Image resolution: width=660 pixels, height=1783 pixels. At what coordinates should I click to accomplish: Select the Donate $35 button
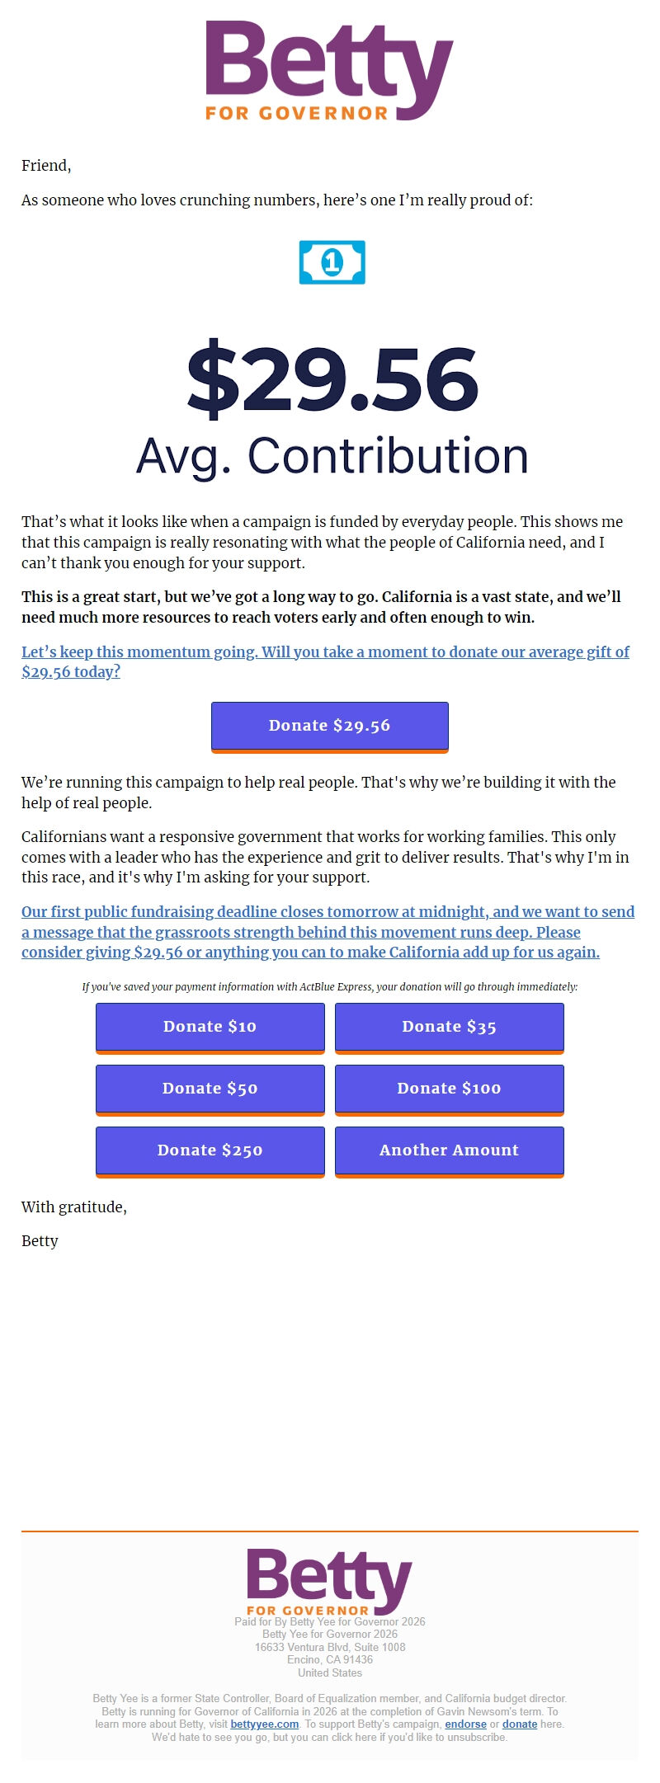[x=449, y=1027]
